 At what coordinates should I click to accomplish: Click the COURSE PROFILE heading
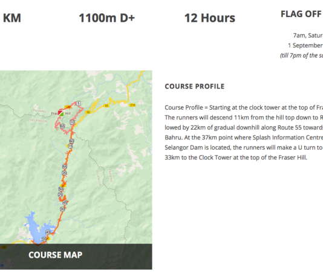[194, 86]
